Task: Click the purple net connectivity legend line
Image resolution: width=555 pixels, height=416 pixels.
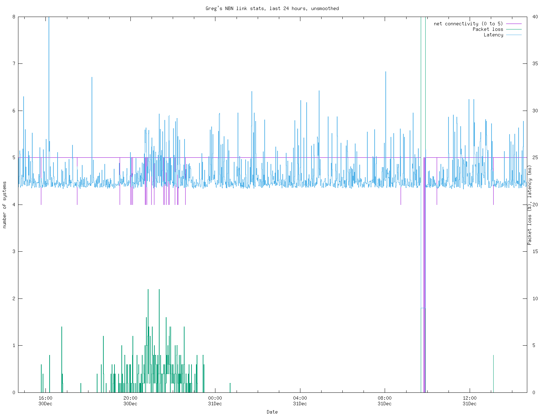Action: (514, 24)
